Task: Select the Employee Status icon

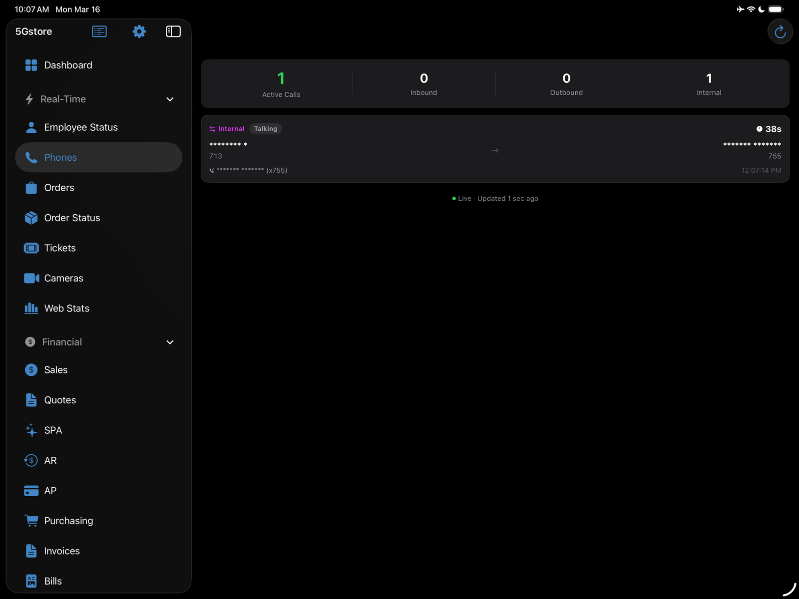Action: click(31, 127)
